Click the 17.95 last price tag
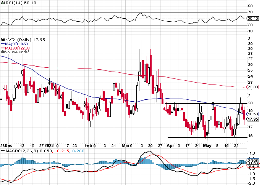262x185 pixels. click(253, 119)
